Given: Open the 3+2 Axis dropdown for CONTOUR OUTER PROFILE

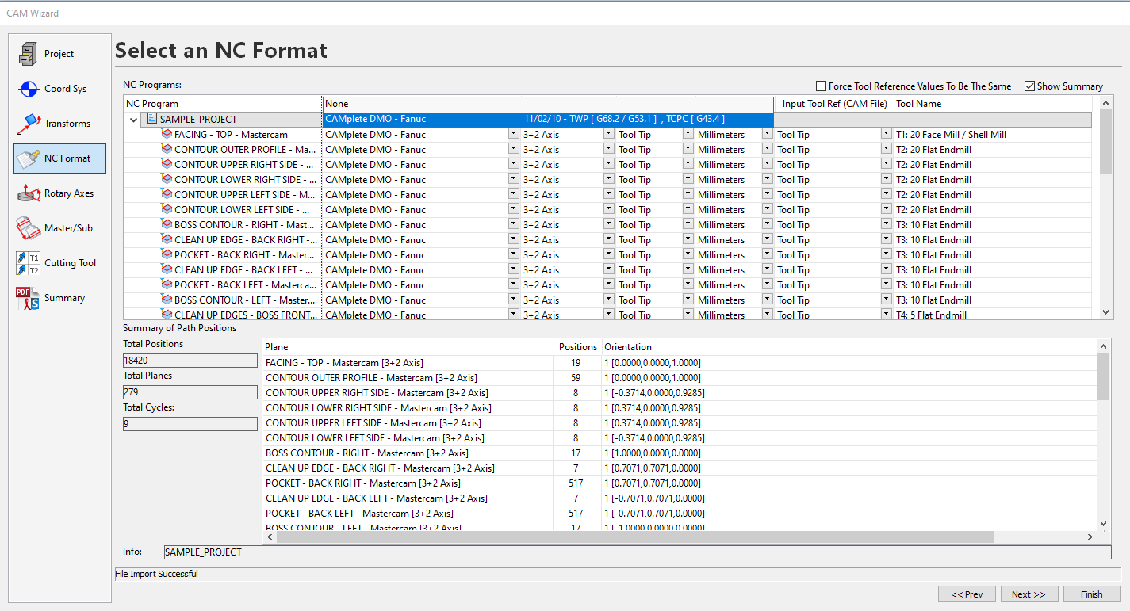Looking at the screenshot, I should tap(608, 149).
